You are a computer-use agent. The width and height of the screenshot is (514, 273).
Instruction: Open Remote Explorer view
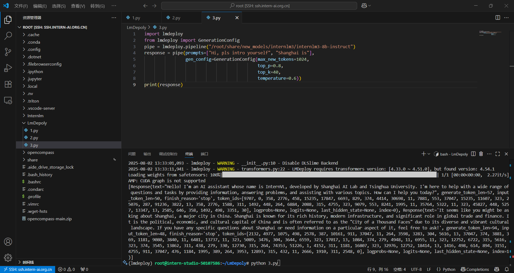8,100
